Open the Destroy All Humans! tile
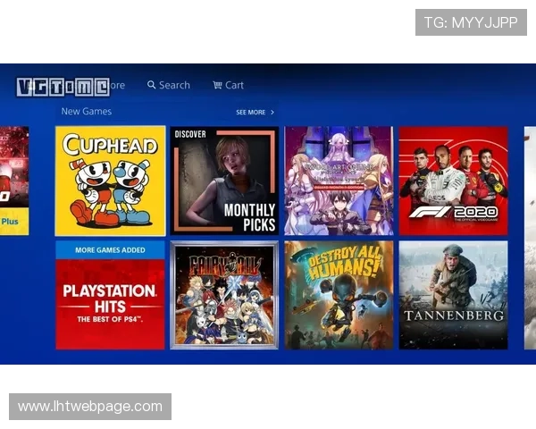 [339, 295]
